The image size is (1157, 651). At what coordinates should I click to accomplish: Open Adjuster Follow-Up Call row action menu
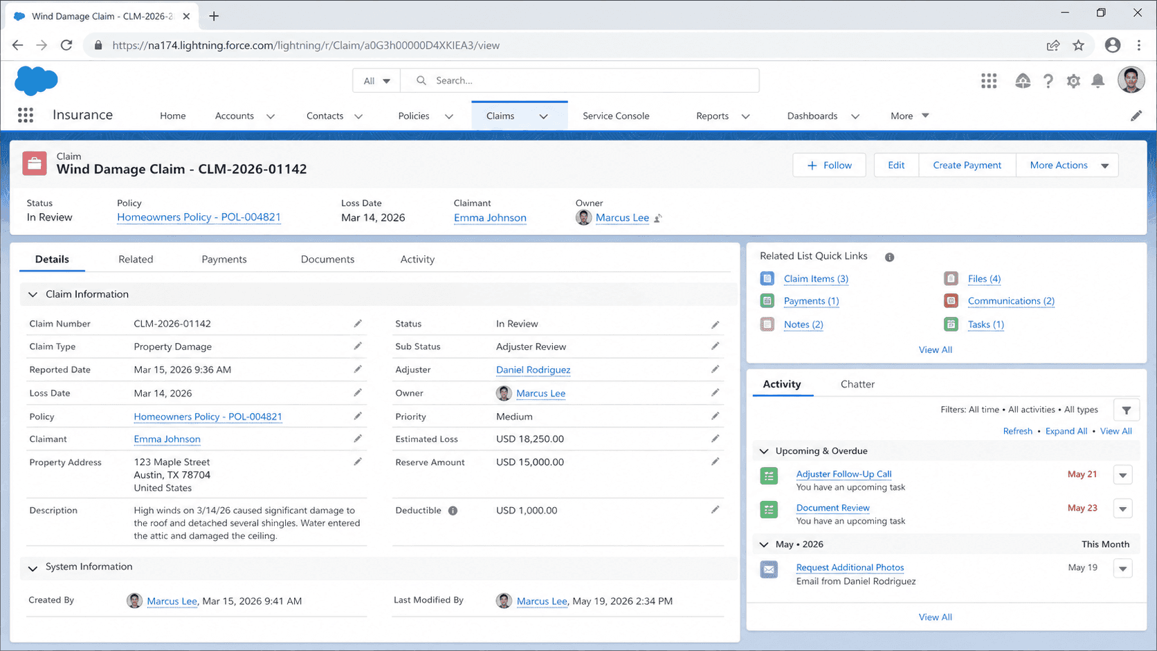[1122, 475]
